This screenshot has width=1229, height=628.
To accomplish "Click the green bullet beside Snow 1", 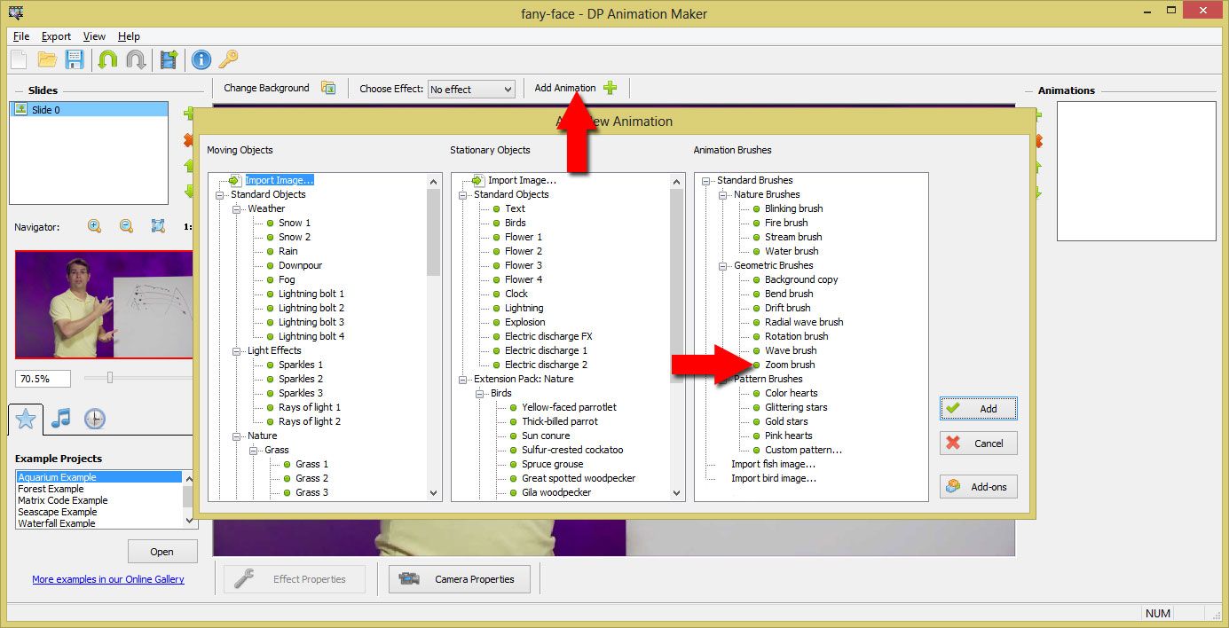I will 270,223.
